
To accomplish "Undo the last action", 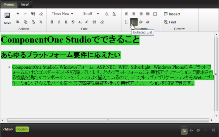I will [18, 14].
